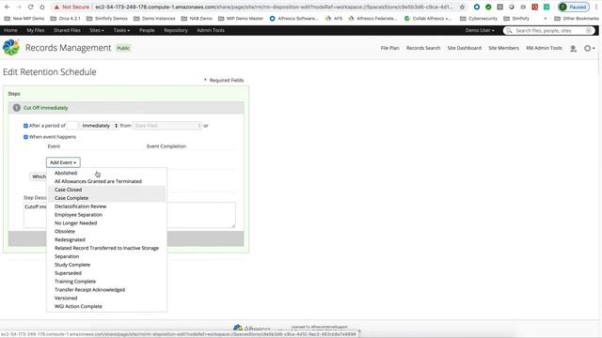Open the Chrome three-dot menu
This screenshot has height=338, width=602.
596,7
